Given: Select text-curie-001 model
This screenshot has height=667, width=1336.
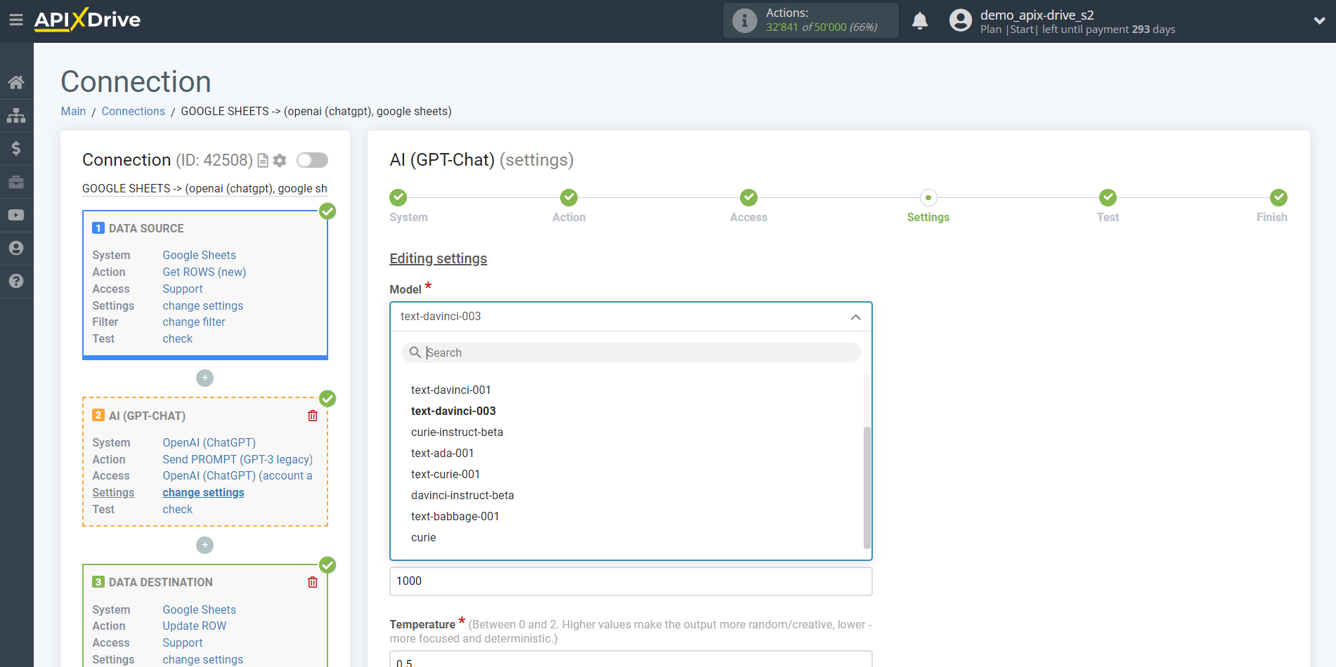Looking at the screenshot, I should [446, 474].
